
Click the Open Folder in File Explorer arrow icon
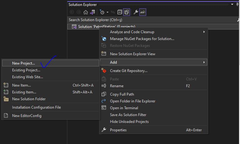tap(104, 101)
